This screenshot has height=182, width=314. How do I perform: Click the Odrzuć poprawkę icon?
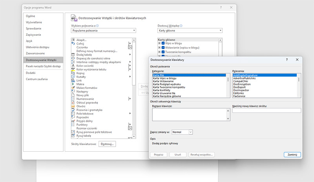(73, 102)
